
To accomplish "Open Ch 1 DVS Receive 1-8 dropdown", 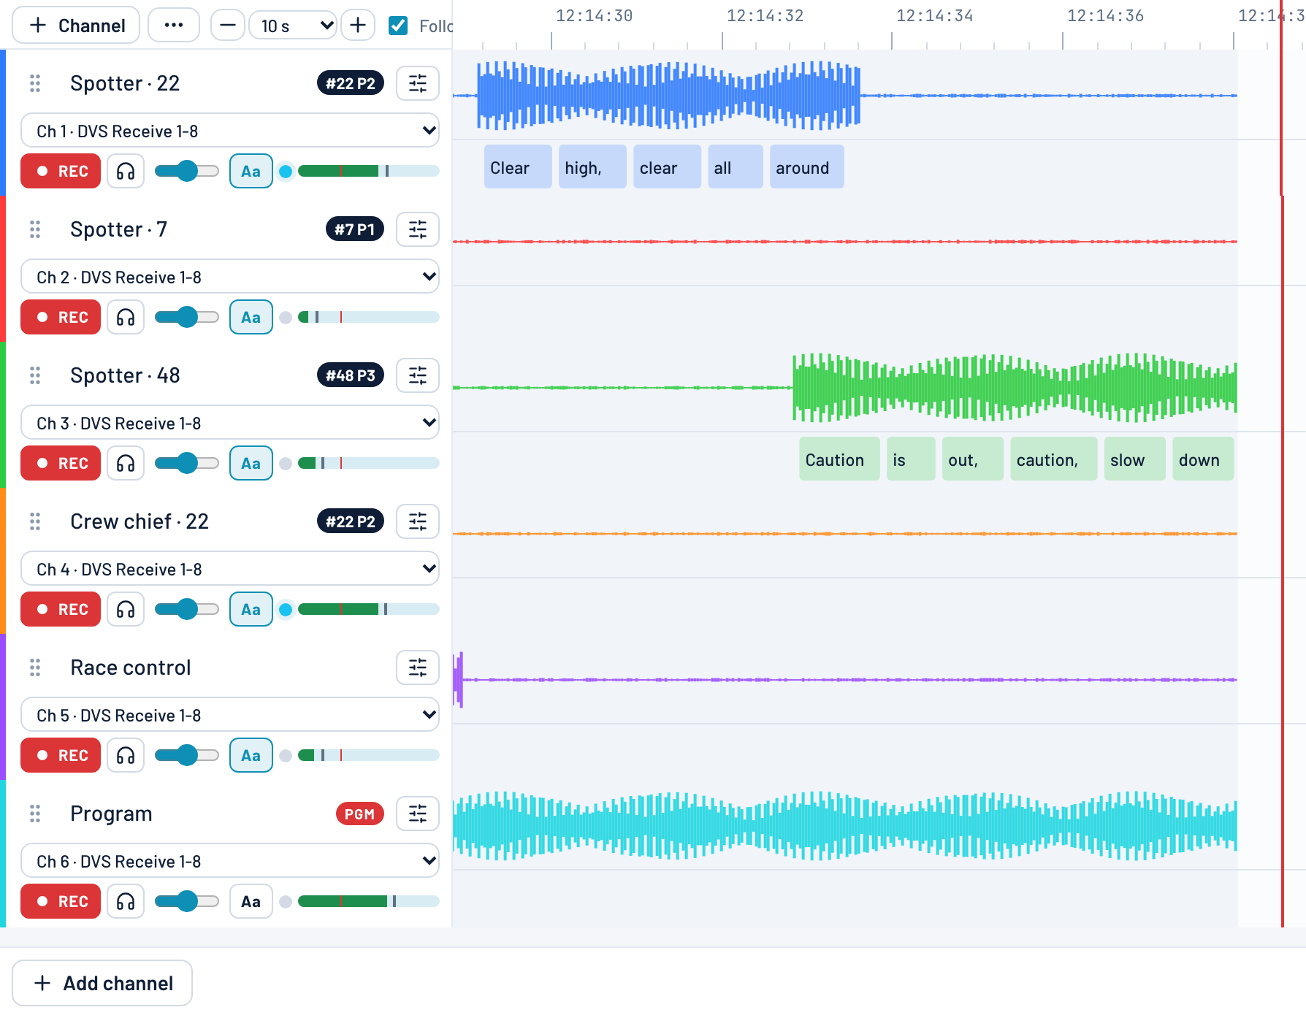I will pos(230,131).
